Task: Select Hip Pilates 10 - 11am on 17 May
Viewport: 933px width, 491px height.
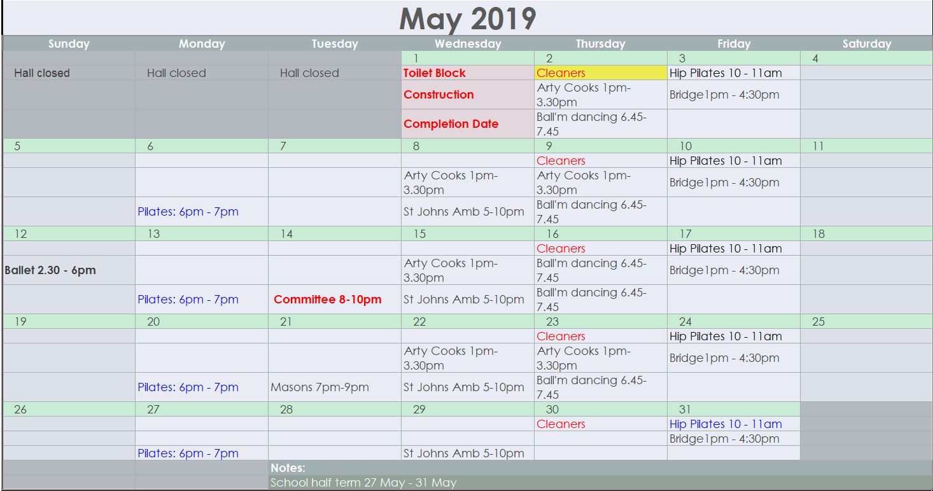Action: click(726, 249)
